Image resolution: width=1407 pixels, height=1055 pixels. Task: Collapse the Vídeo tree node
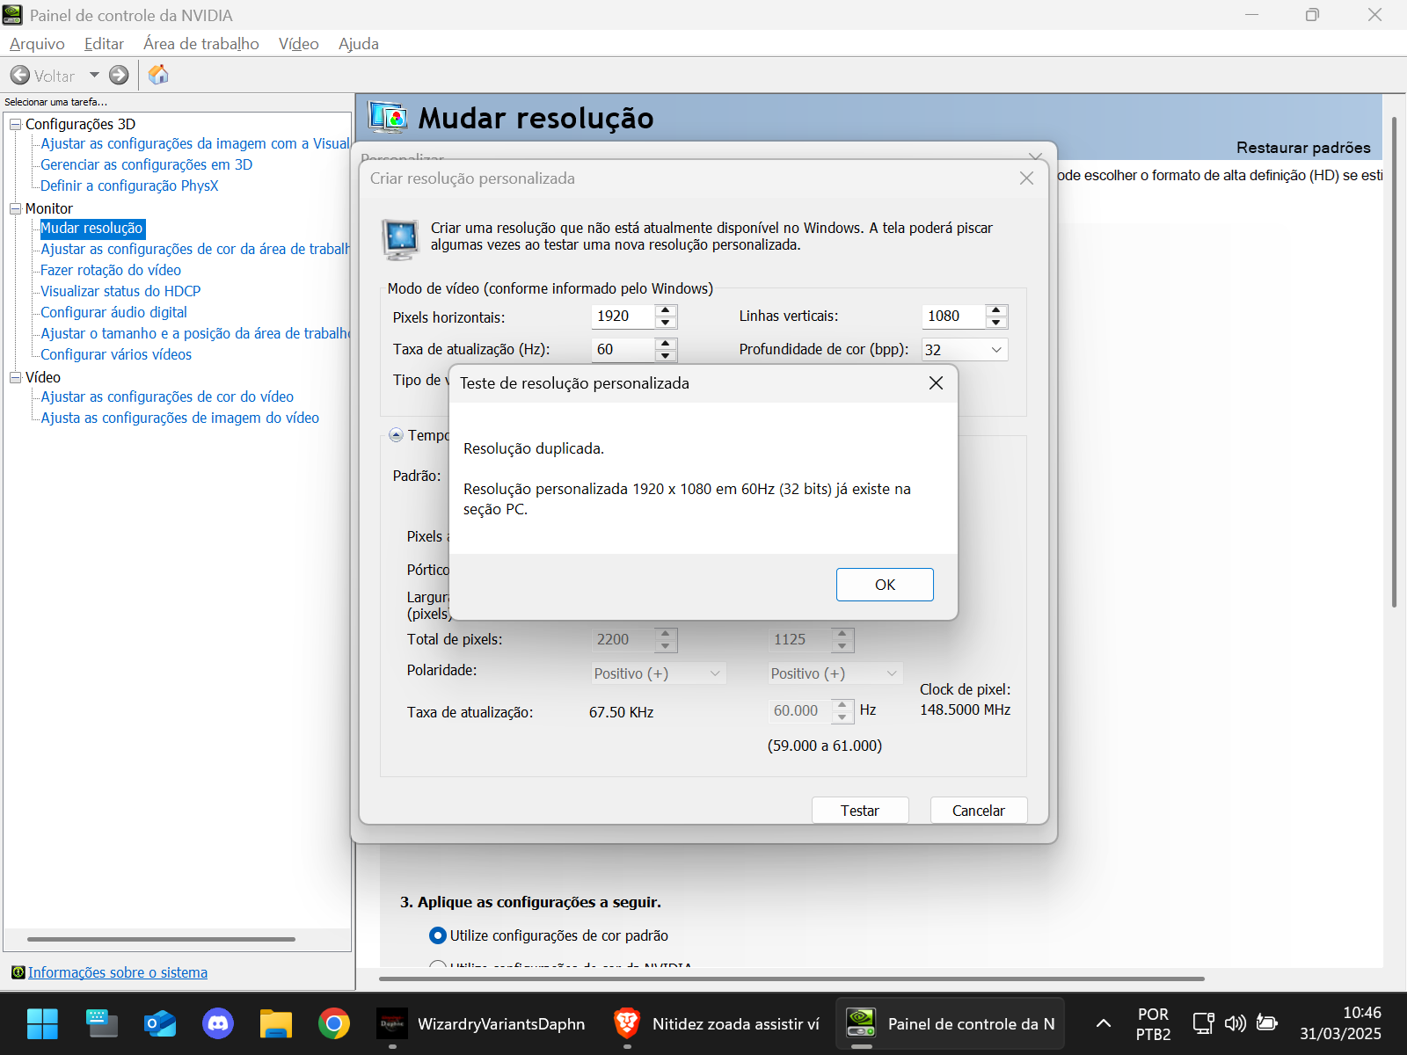click(x=15, y=377)
